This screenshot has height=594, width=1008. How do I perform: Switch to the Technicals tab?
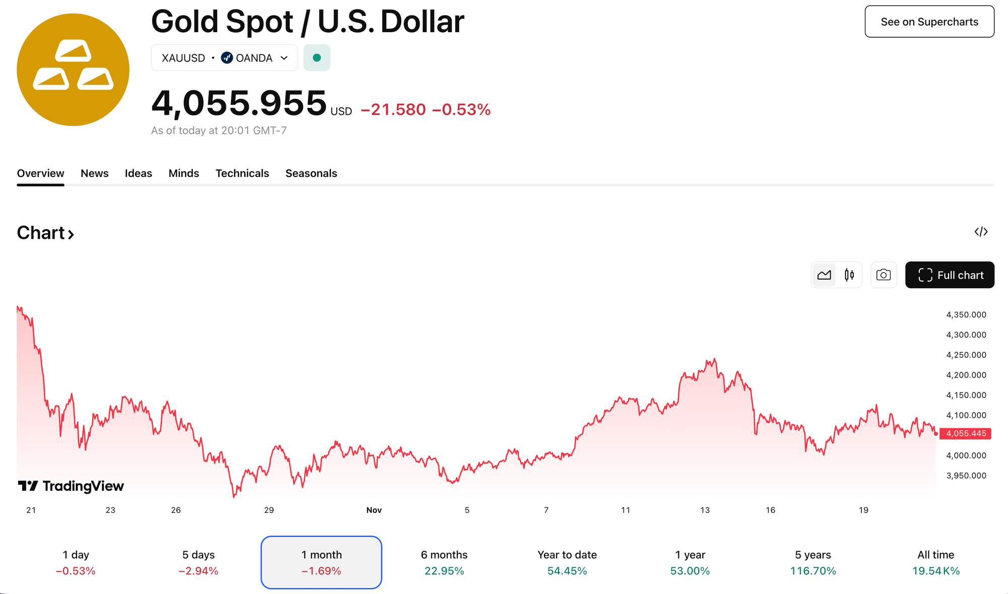pyautogui.click(x=242, y=173)
